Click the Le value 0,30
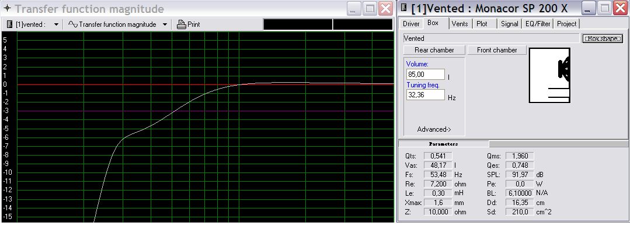This screenshot has height=233, width=630. coord(438,193)
